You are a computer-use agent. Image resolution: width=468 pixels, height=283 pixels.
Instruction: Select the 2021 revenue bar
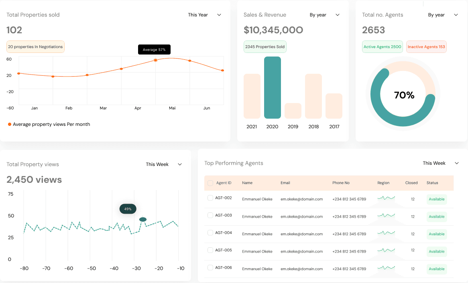252,96
